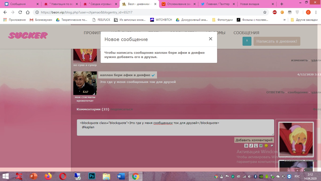Click the comment text area

pos(175,127)
